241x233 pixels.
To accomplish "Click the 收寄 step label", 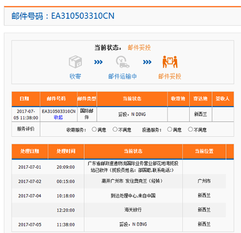I will pyautogui.click(x=76, y=76).
